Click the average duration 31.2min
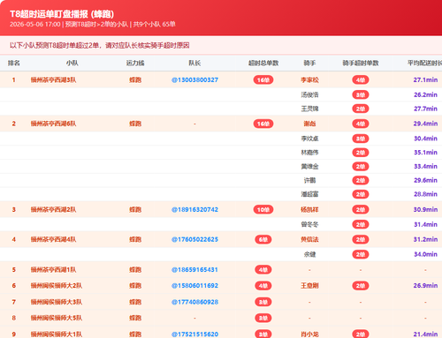This screenshot has height=338, width=442. (x=425, y=239)
